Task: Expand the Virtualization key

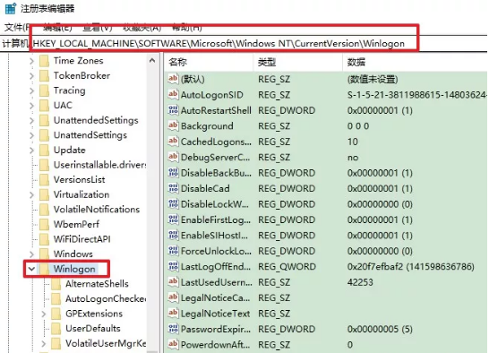Action: point(31,194)
